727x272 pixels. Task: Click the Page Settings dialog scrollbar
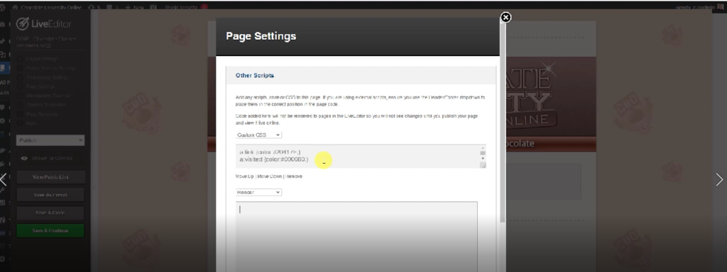(503, 123)
